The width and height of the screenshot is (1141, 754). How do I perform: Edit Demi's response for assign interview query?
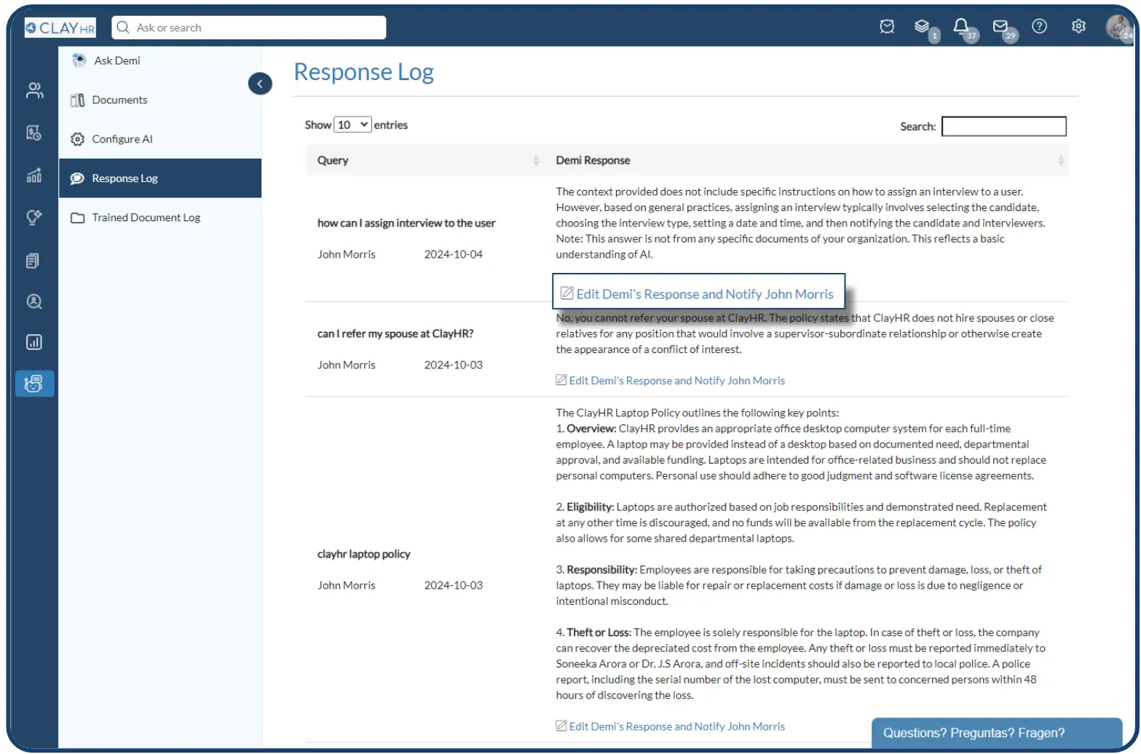coord(698,294)
